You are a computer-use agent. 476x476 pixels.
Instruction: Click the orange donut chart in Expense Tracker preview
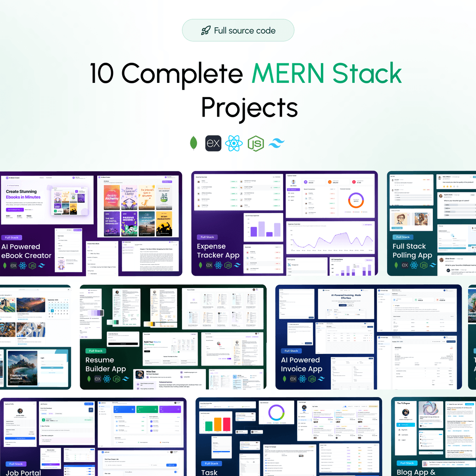click(x=356, y=201)
